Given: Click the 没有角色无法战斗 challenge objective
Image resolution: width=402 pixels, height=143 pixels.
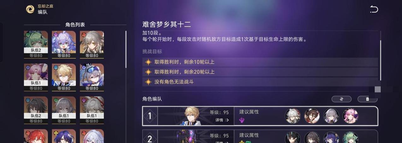Looking at the screenshot, I should coord(260,82).
